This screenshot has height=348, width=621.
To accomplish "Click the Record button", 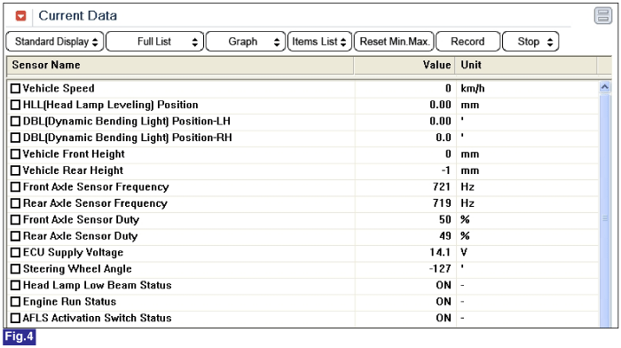I will tap(468, 42).
